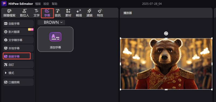This screenshot has height=102, width=216.
Task: Click the icon beside 本地字幕
Action: tap(6, 48)
